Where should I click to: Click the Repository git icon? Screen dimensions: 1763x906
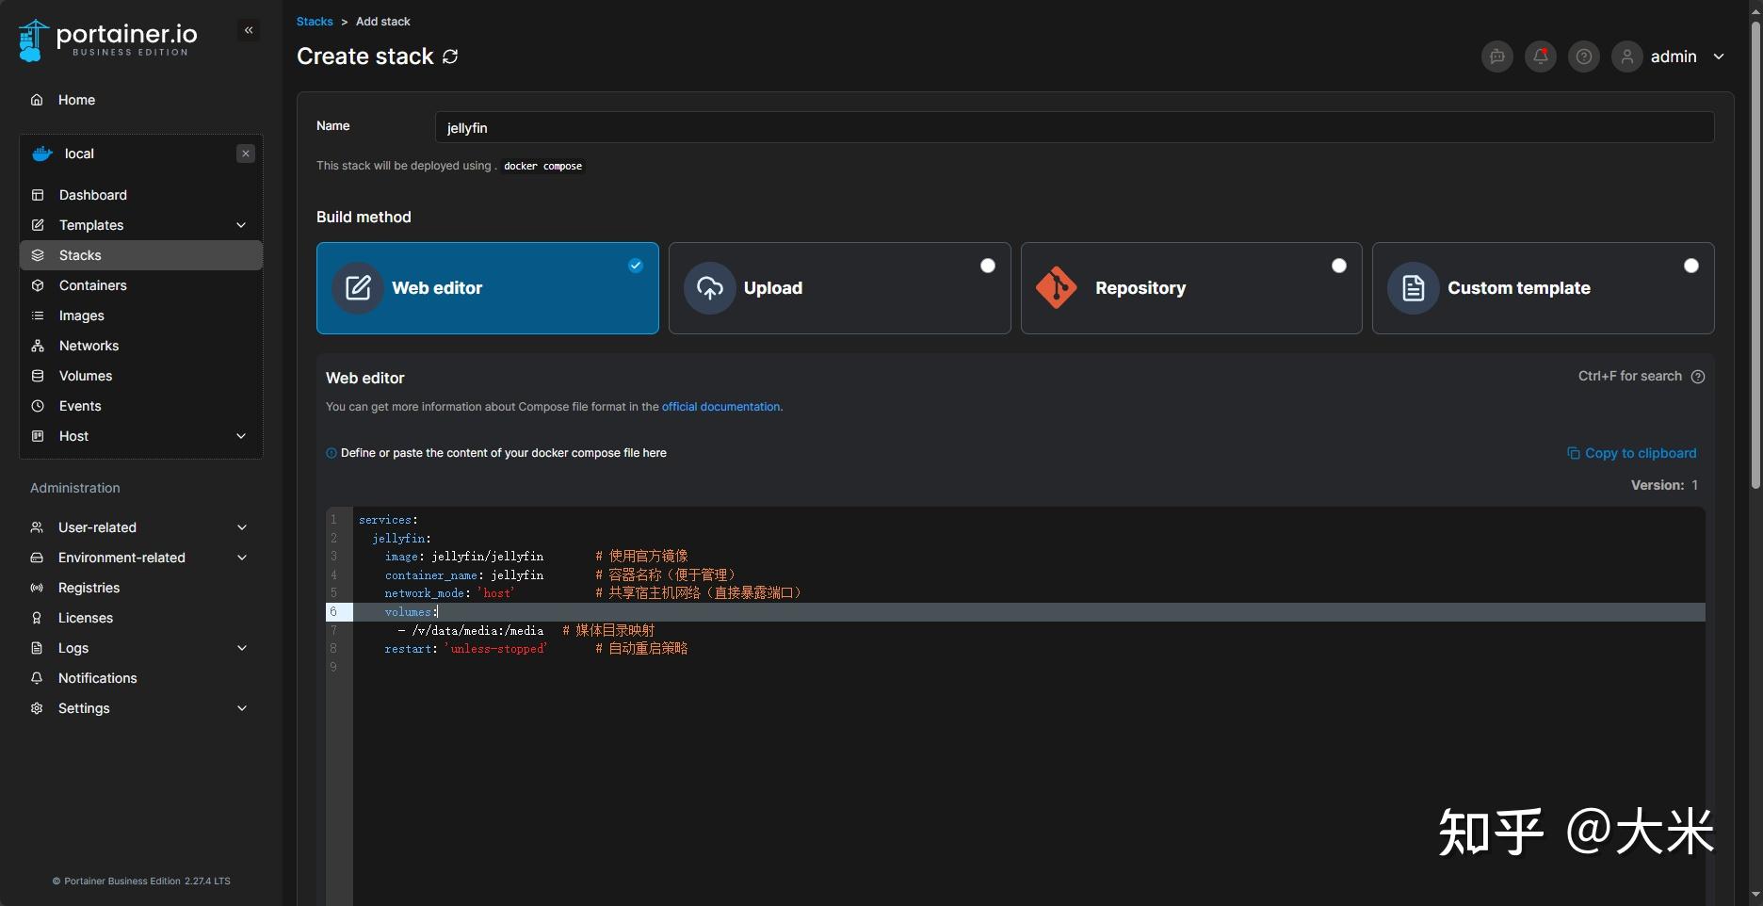click(1057, 288)
